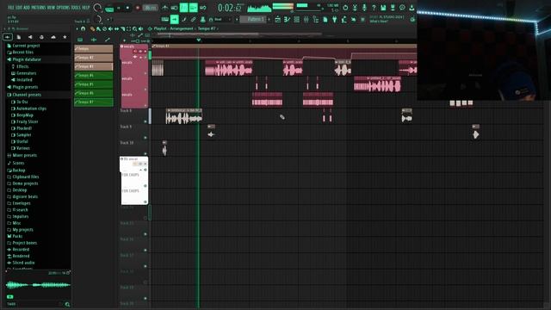The image size is (551, 310).
Task: Click the 0:02:62 time display
Action: 230,8
